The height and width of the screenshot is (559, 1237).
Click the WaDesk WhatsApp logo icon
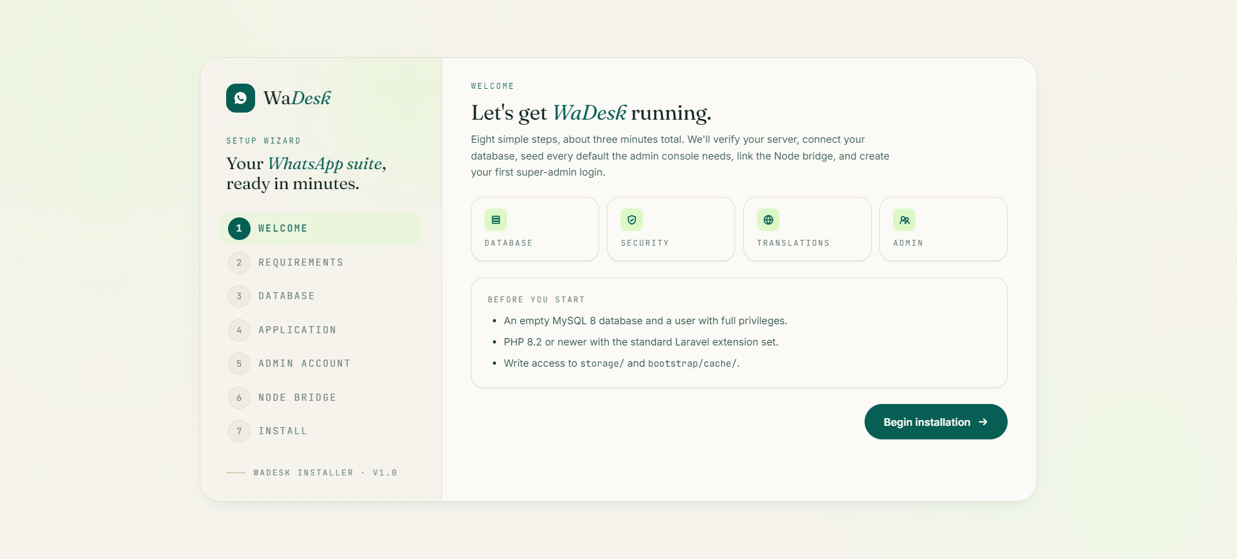point(240,98)
